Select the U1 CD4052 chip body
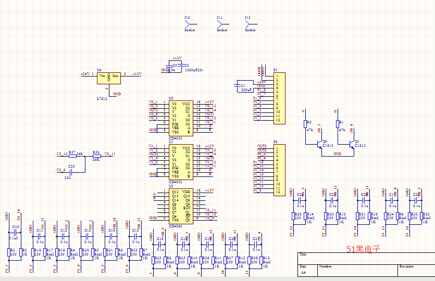This screenshot has width=435, height=281. (x=181, y=162)
